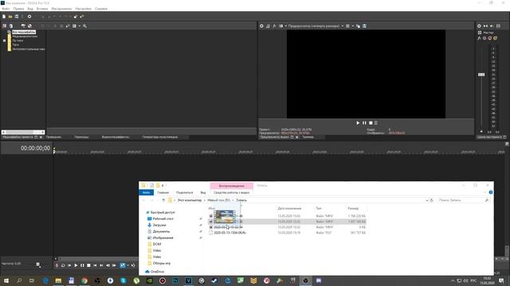510x286 pixels.
Task: Create a new project via toolbar icon
Action: tap(4, 17)
